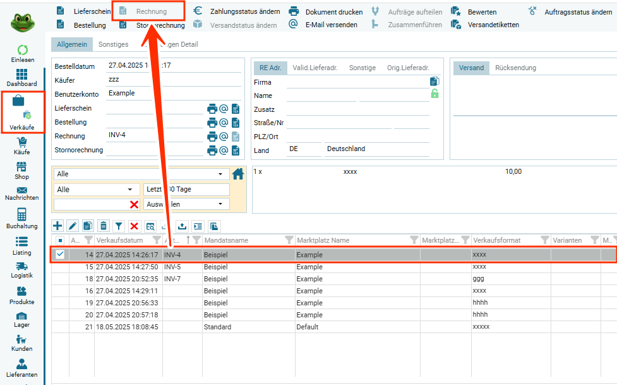
Task: Click Dokument drucken in toolbar
Action: 326,11
